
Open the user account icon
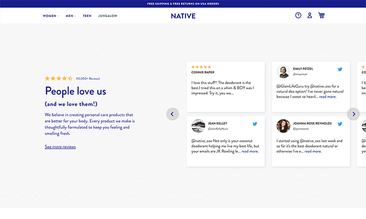click(309, 15)
